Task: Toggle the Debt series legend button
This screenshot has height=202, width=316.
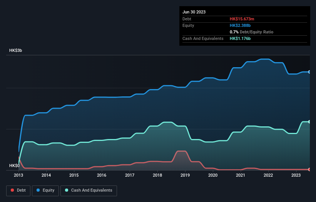Action: [x=18, y=190]
